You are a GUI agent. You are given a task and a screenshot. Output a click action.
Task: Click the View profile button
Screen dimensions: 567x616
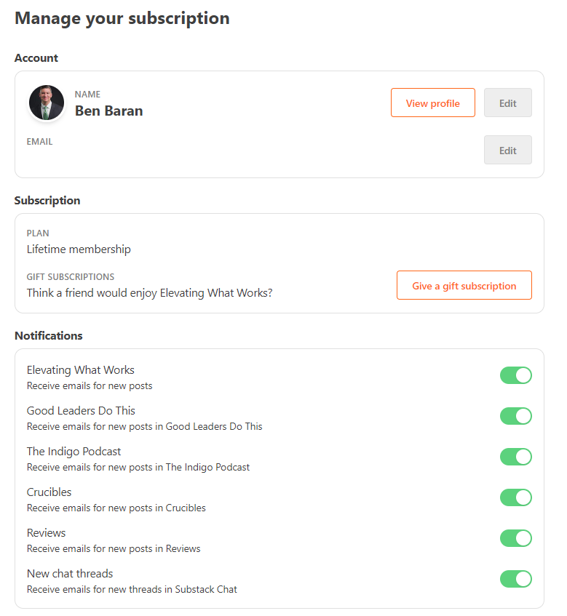click(432, 103)
